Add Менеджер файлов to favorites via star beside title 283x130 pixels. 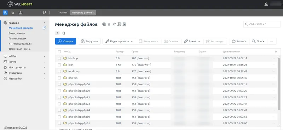click(109, 24)
